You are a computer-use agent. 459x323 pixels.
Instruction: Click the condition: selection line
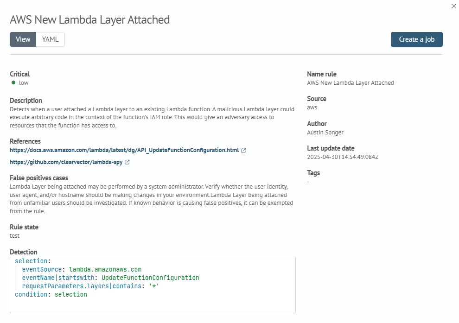click(x=51, y=294)
